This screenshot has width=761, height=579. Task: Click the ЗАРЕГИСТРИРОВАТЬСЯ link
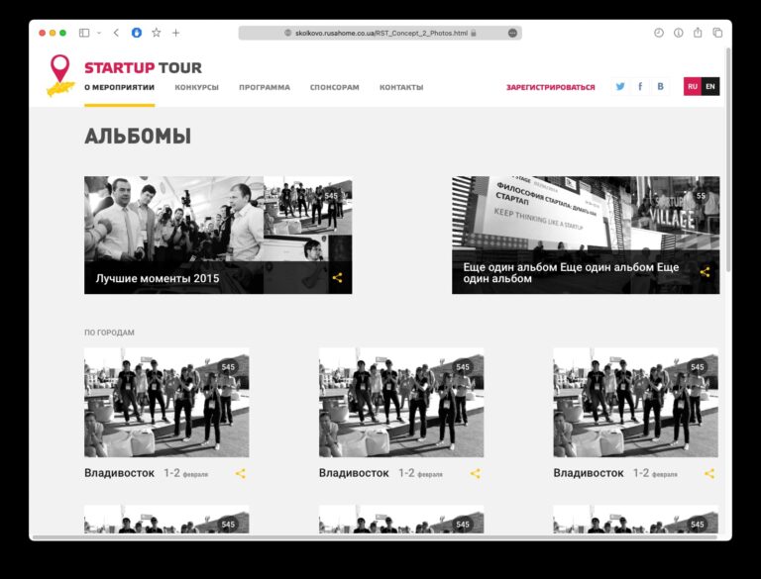coord(550,87)
